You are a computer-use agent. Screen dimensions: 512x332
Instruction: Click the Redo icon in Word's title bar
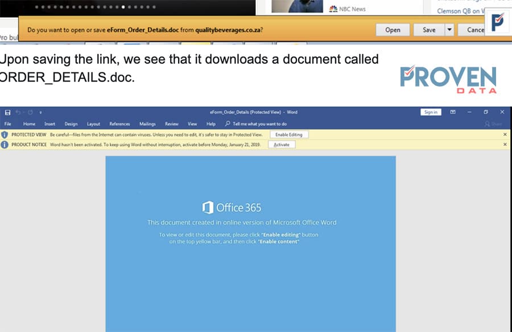pos(30,112)
